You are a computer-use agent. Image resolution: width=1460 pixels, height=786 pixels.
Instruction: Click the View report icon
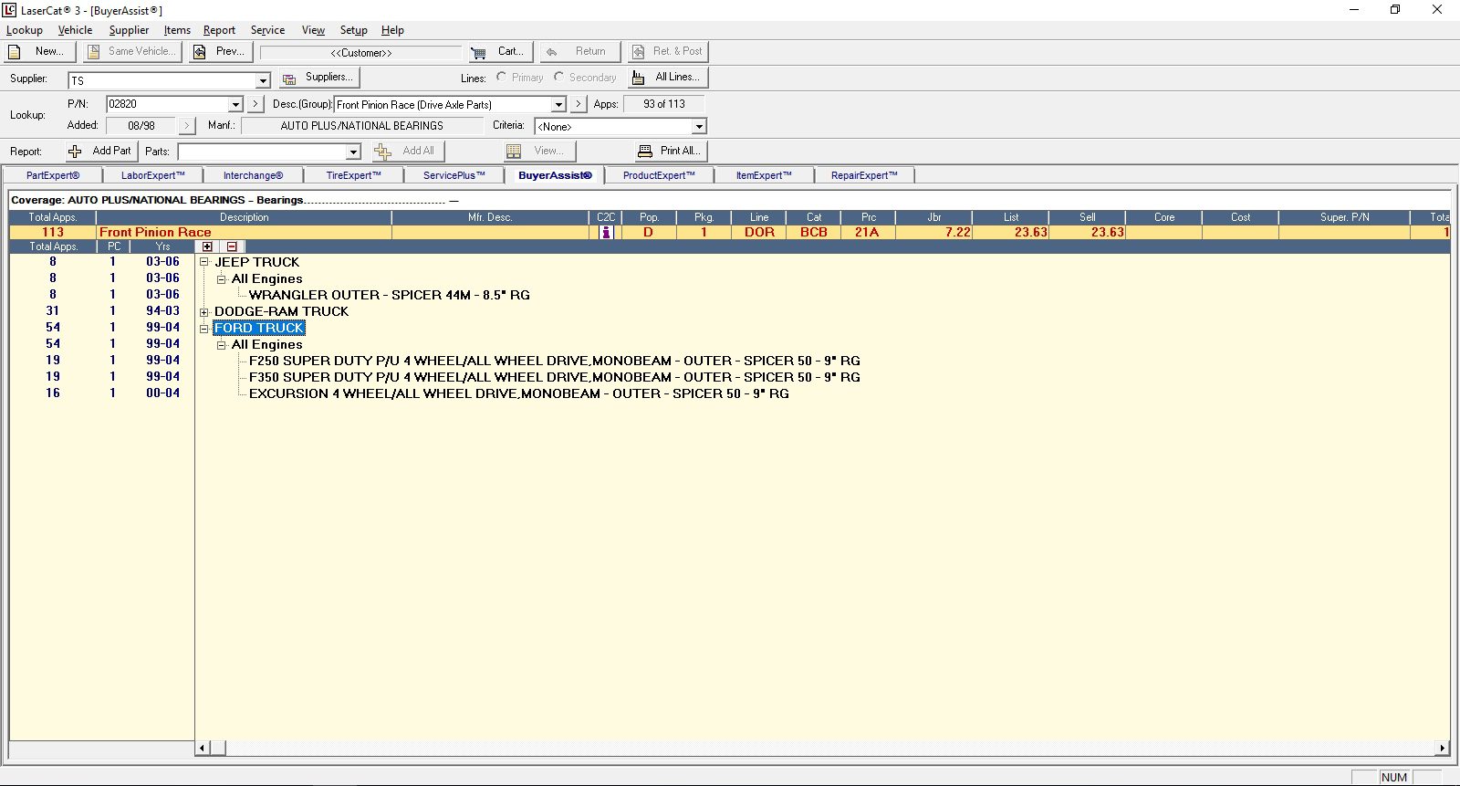coord(514,152)
